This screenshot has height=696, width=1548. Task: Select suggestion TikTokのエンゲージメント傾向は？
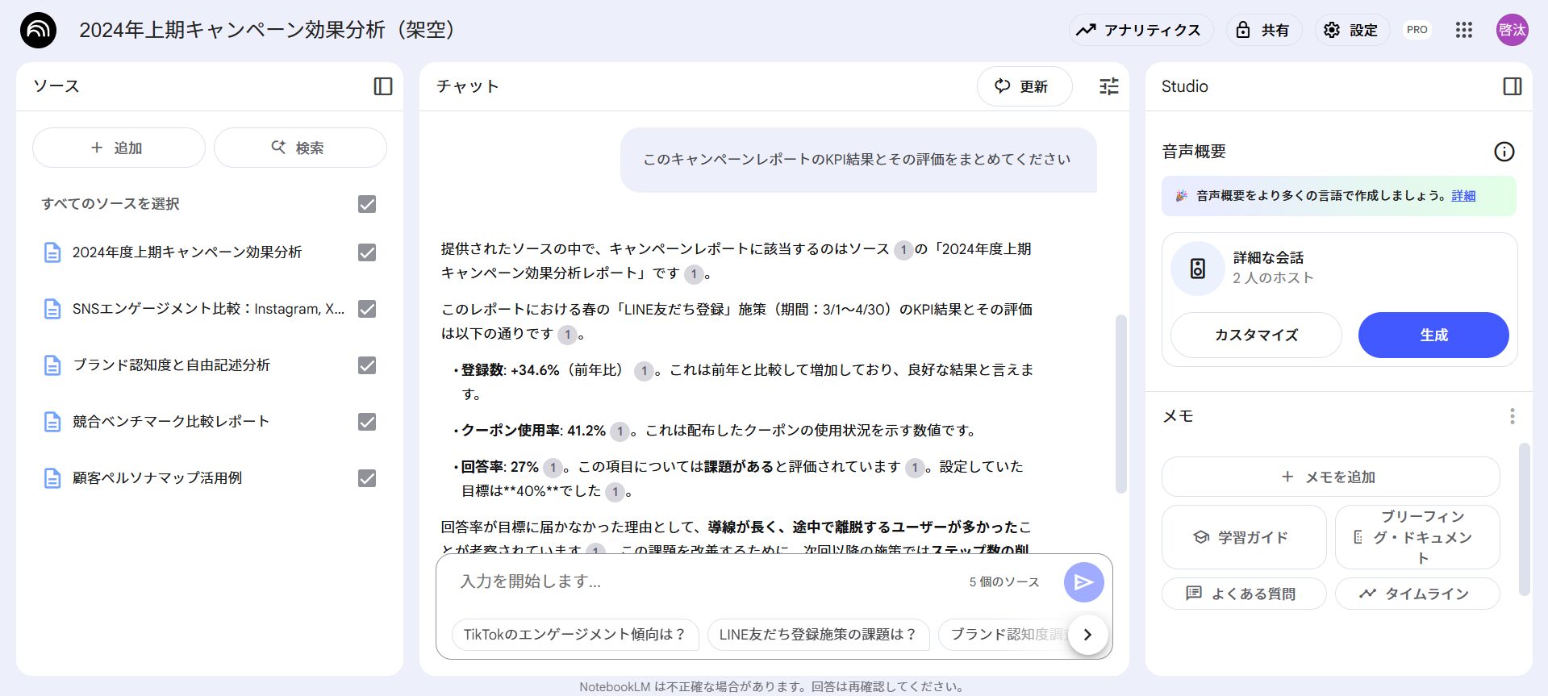click(574, 635)
